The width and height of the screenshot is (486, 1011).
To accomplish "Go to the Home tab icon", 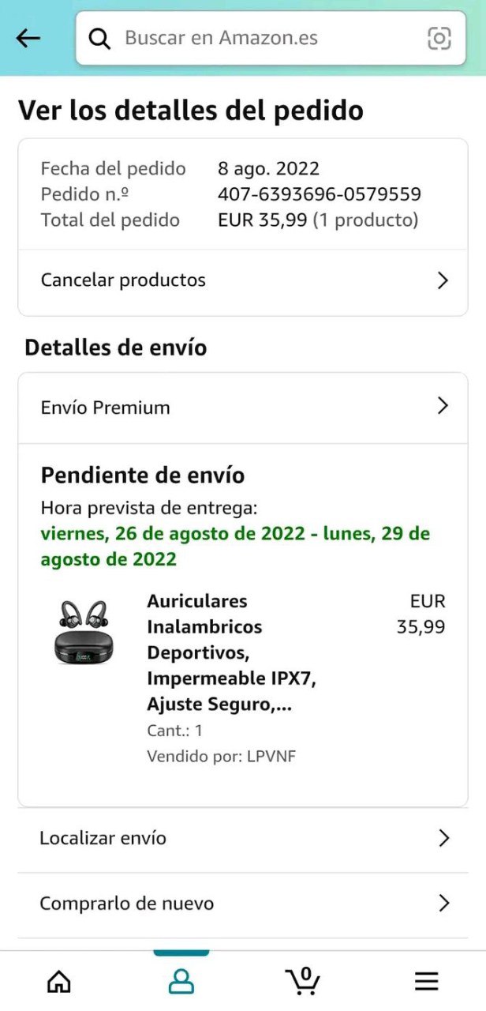I will coord(59,982).
